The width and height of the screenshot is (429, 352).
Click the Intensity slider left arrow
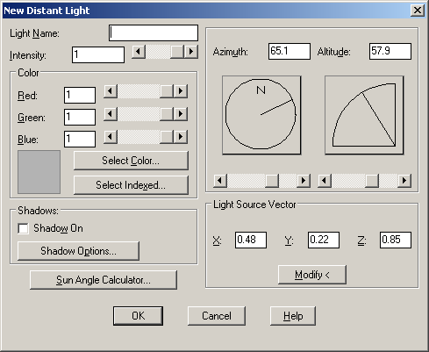pyautogui.click(x=139, y=52)
